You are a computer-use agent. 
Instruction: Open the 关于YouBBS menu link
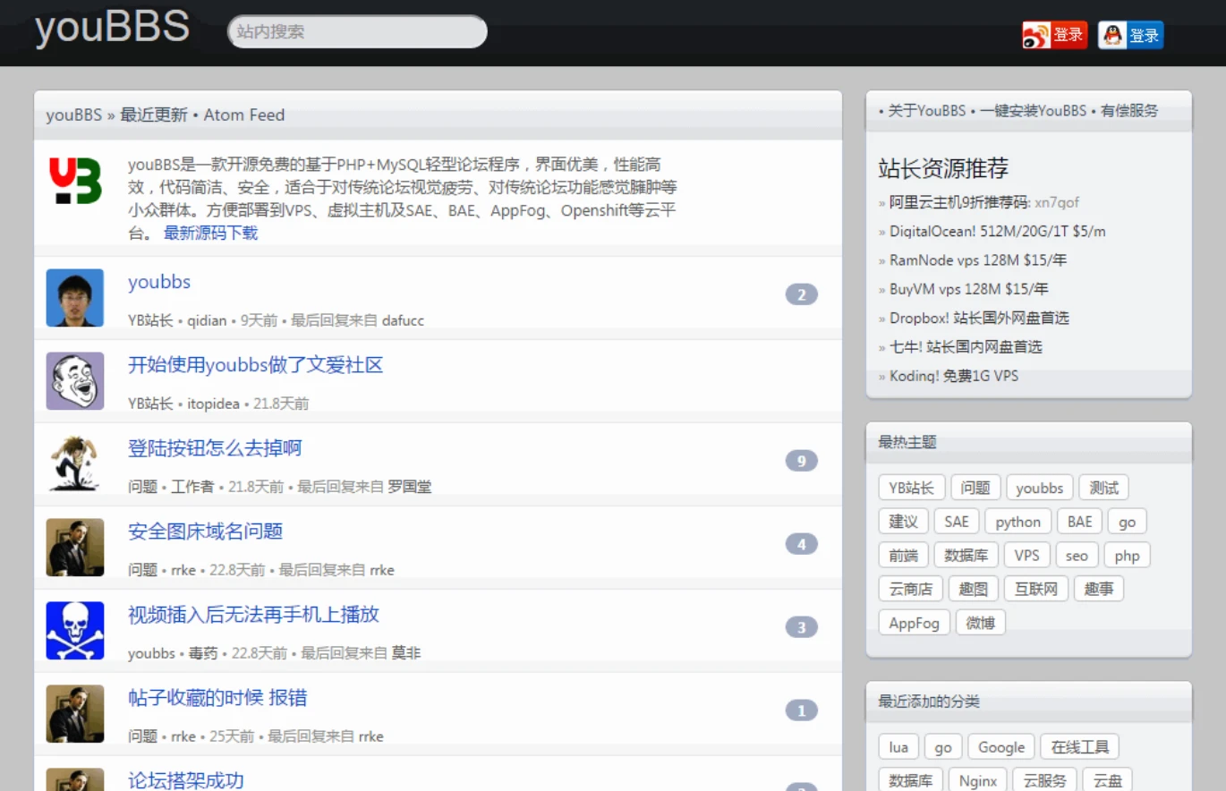coord(926,111)
